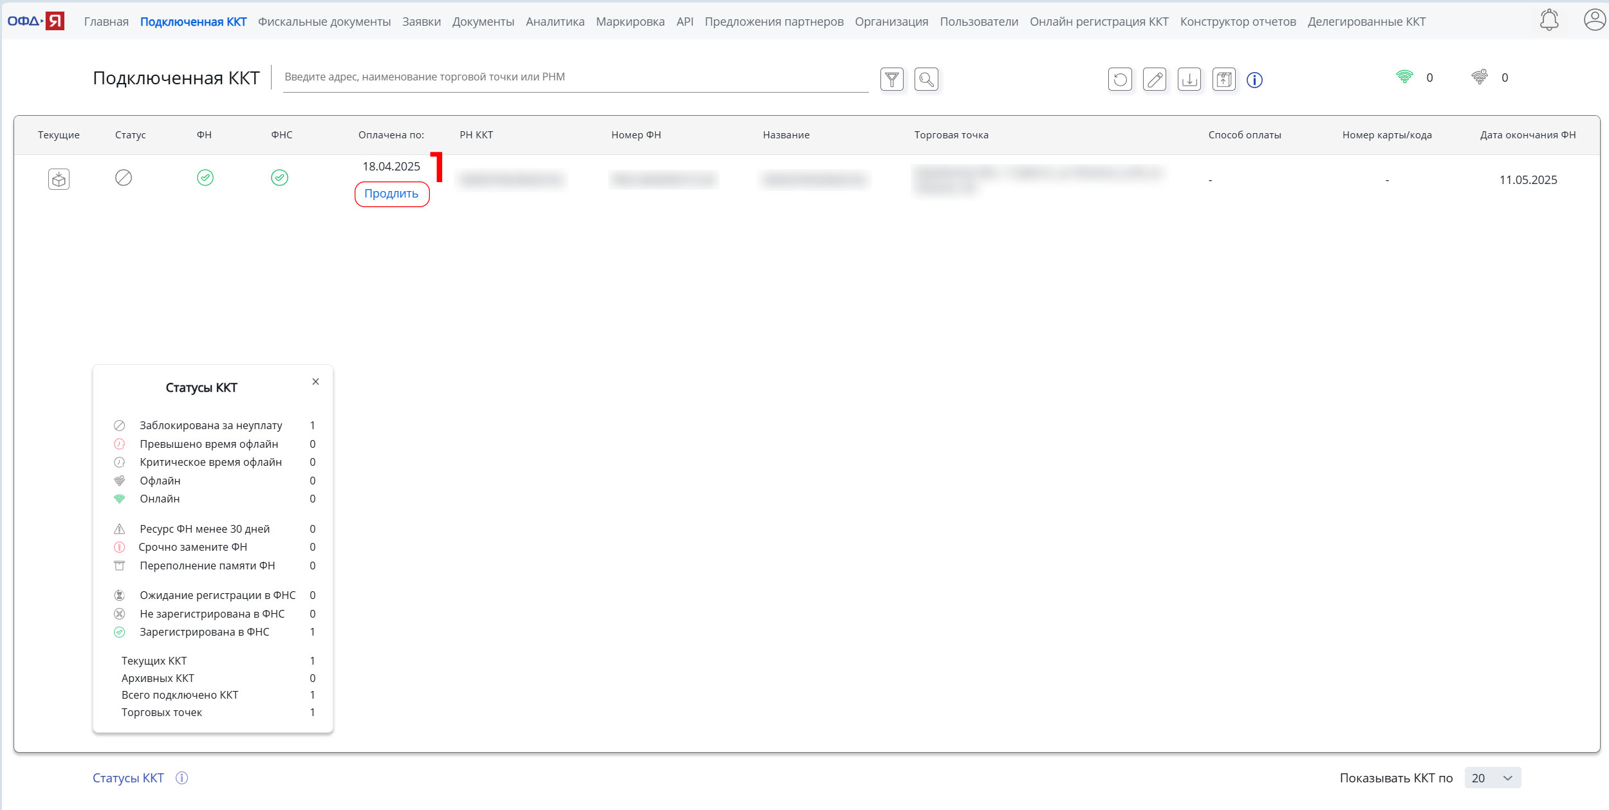Viewport: 1609px width, 810px height.
Task: Open Организация menu item
Action: (x=891, y=21)
